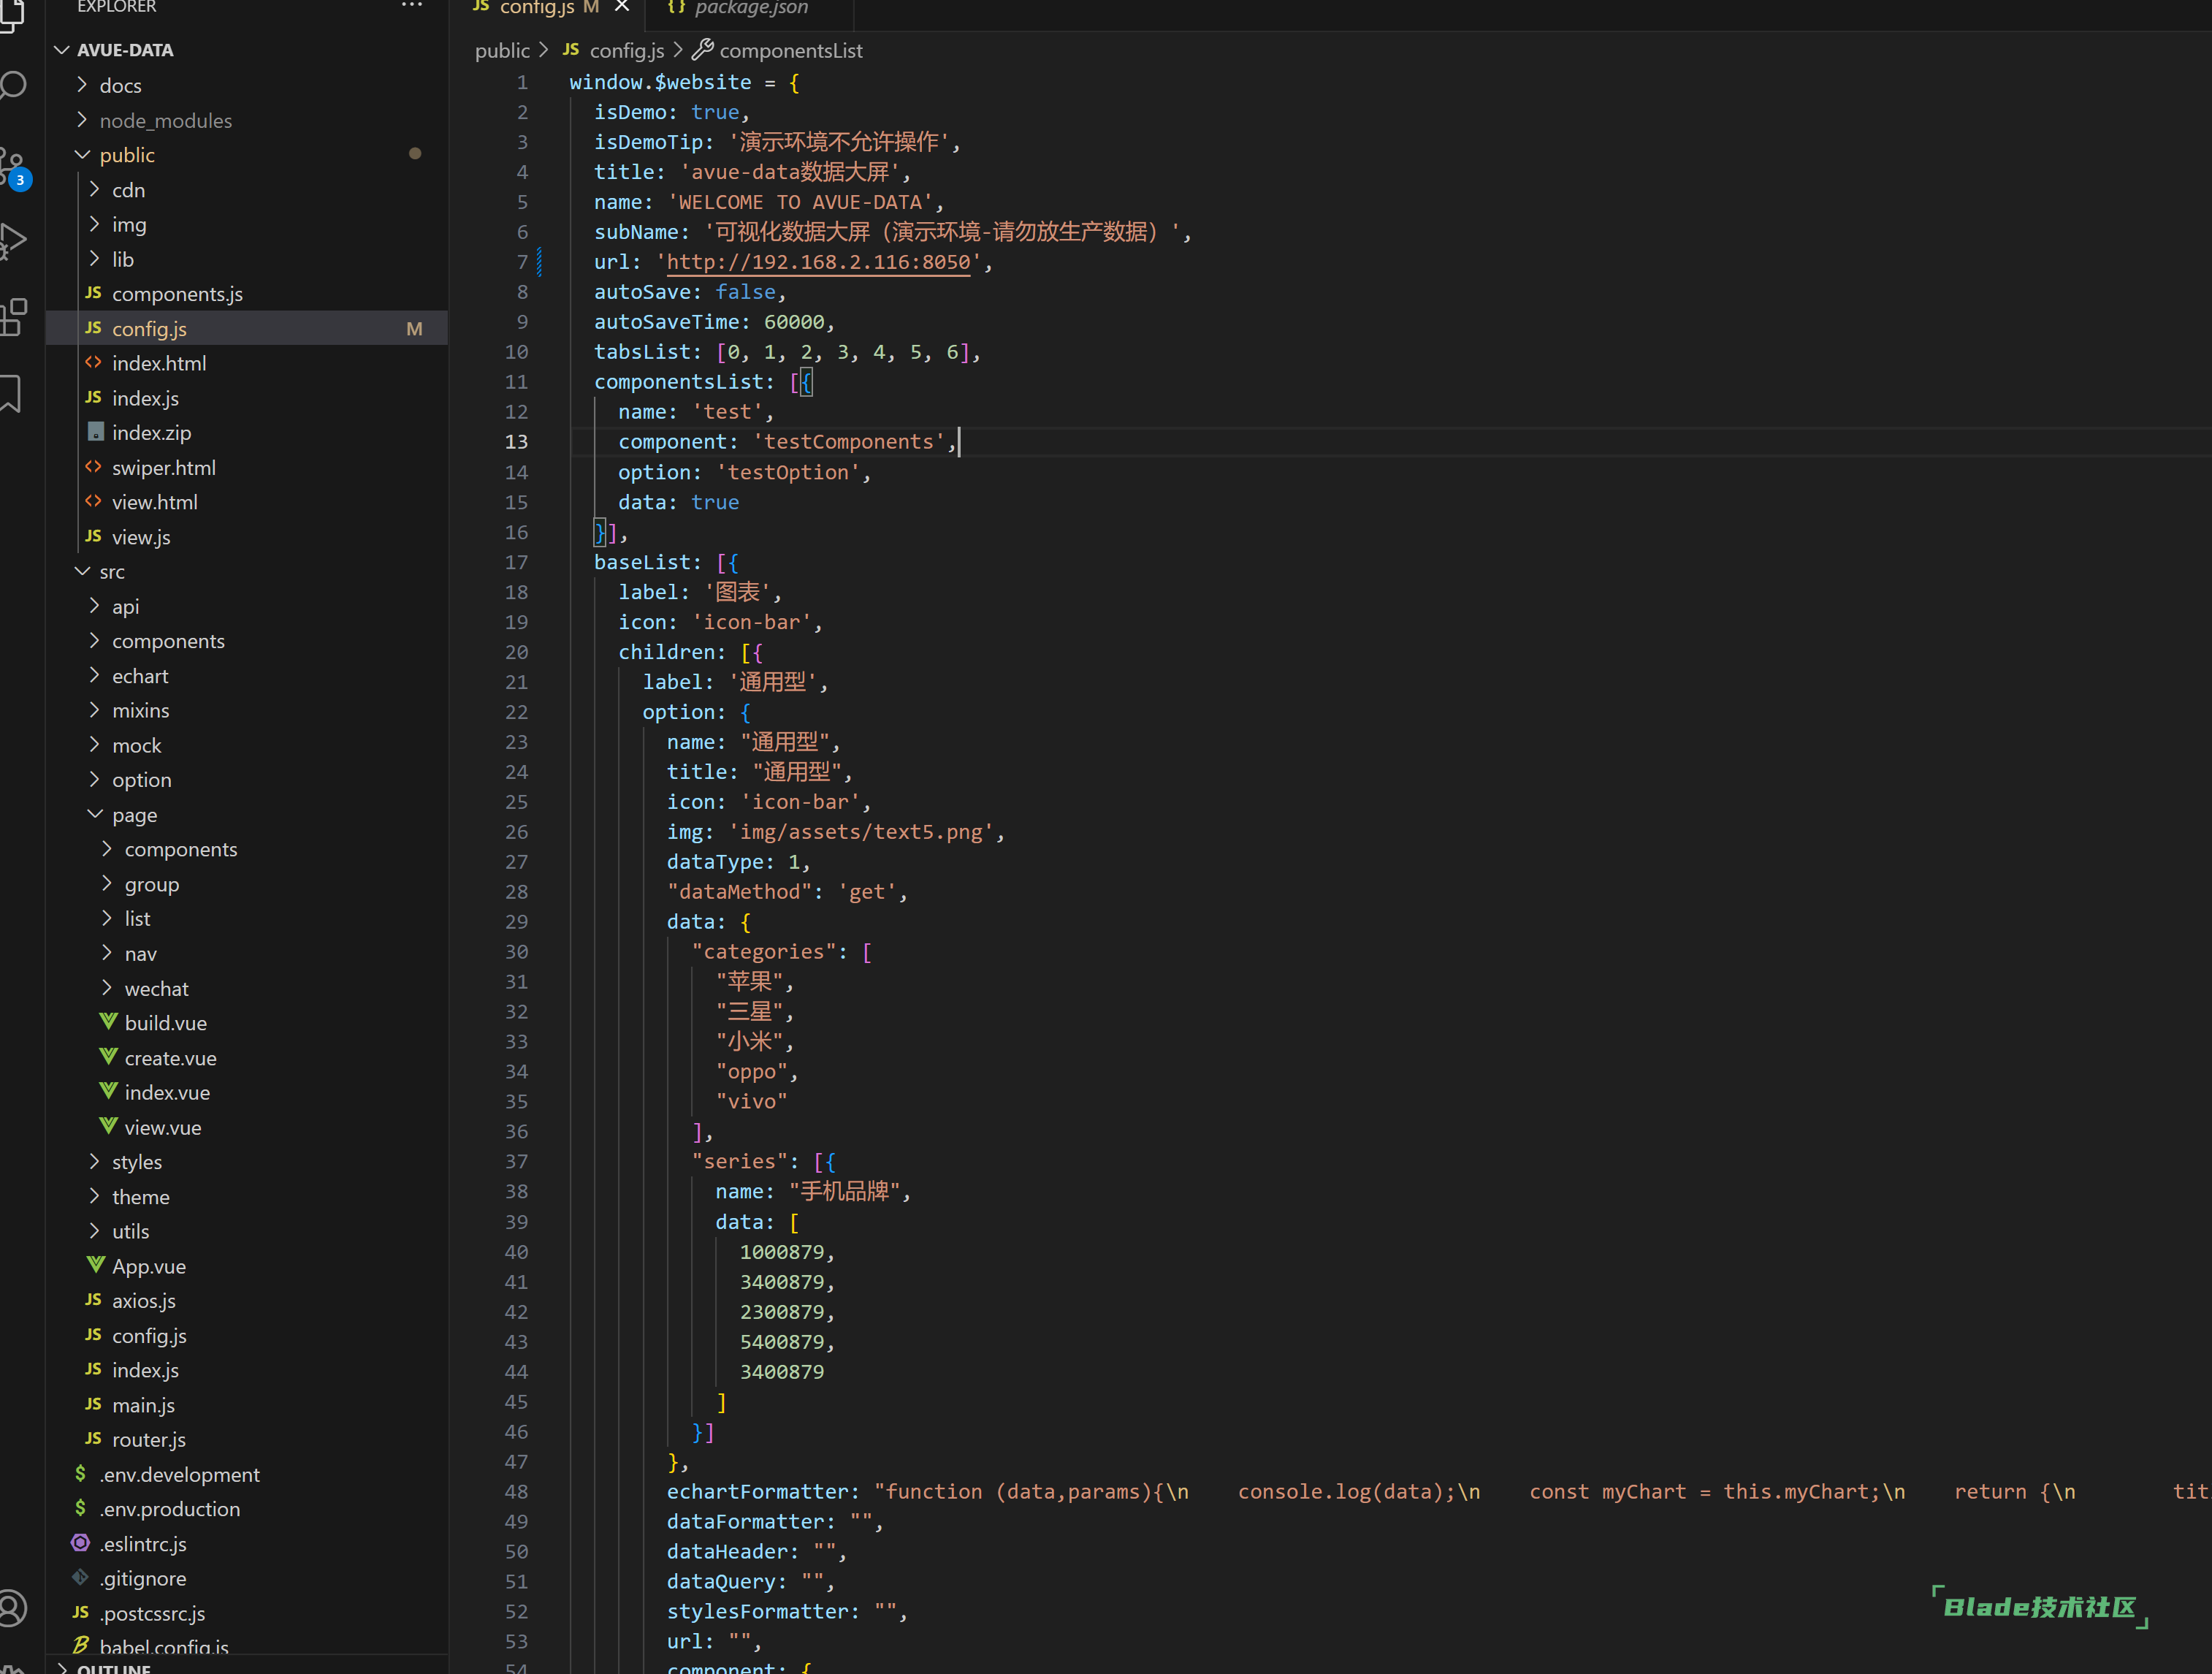Click 'tabsList' key on line 10
Image resolution: width=2212 pixels, height=1674 pixels.
pos(642,352)
